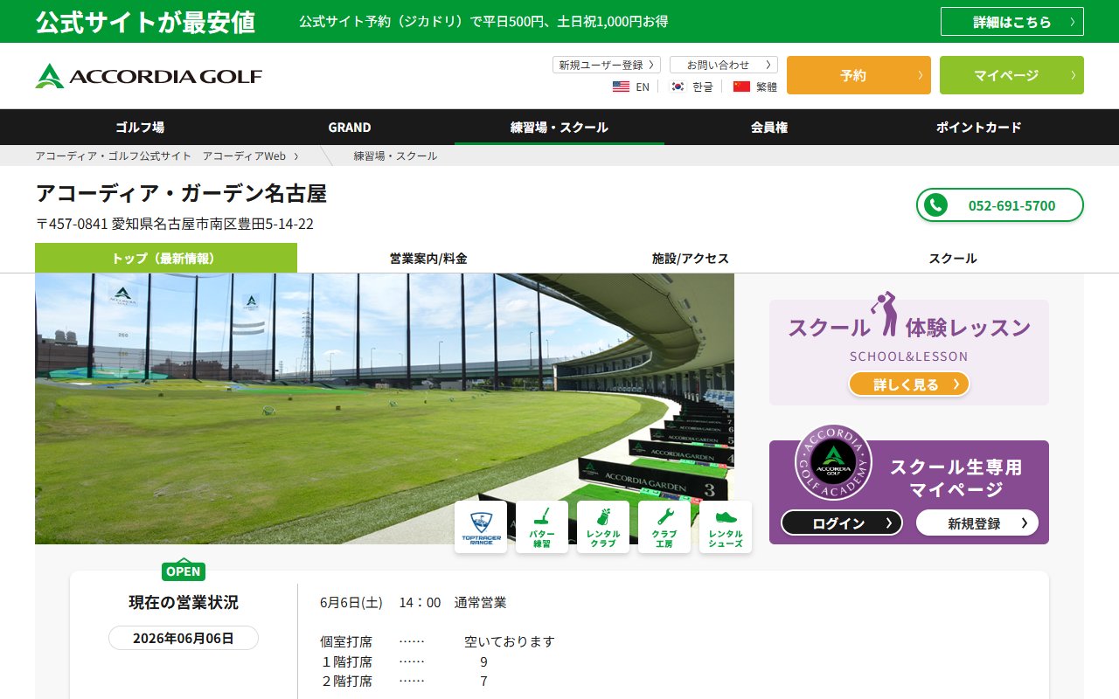Select ゴルフ場 in the main navigation

[140, 128]
